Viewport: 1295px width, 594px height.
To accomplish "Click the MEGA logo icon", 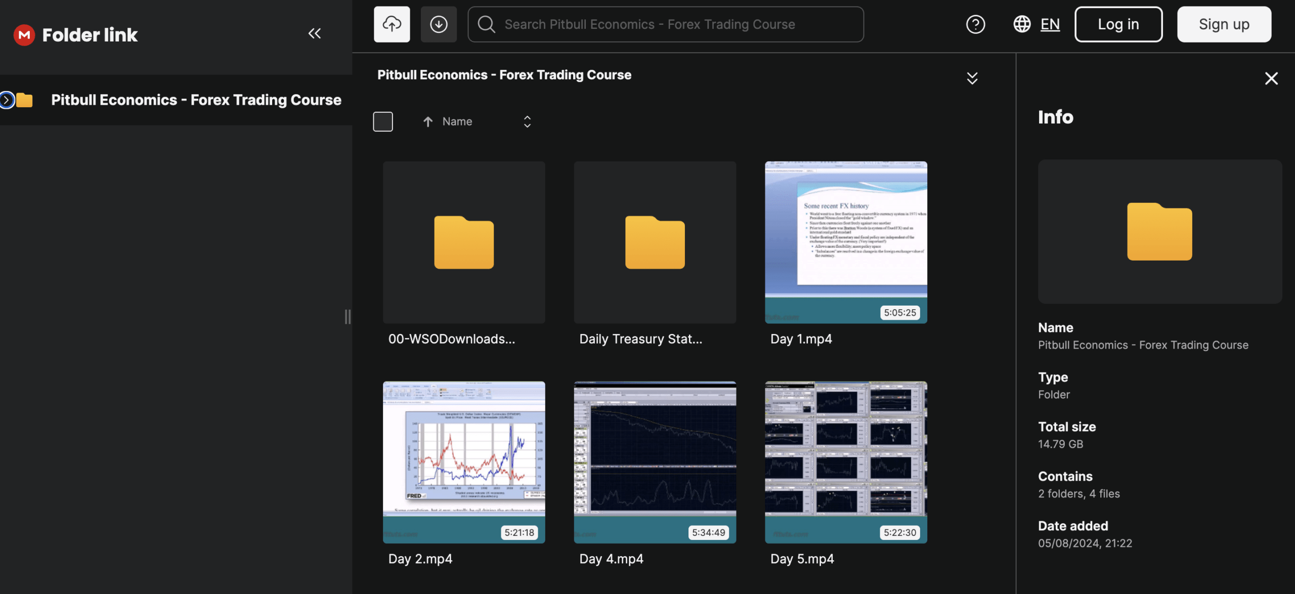I will point(24,34).
